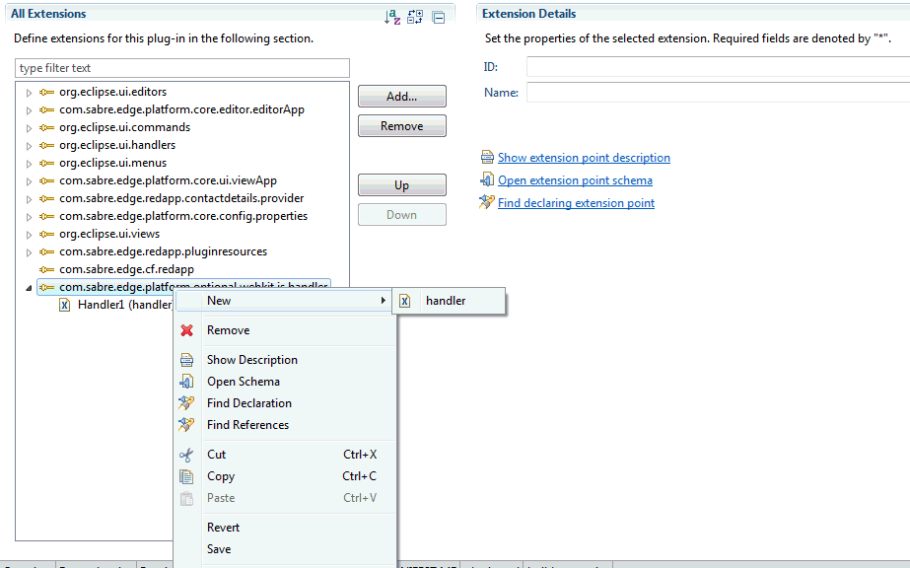Click the collapse all toolbar icon
This screenshot has width=910, height=568.
(438, 17)
